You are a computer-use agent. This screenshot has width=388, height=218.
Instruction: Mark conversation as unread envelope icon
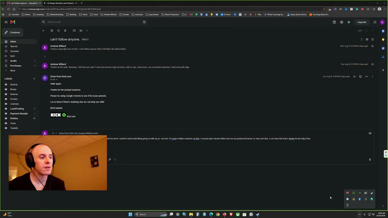click(x=74, y=31)
